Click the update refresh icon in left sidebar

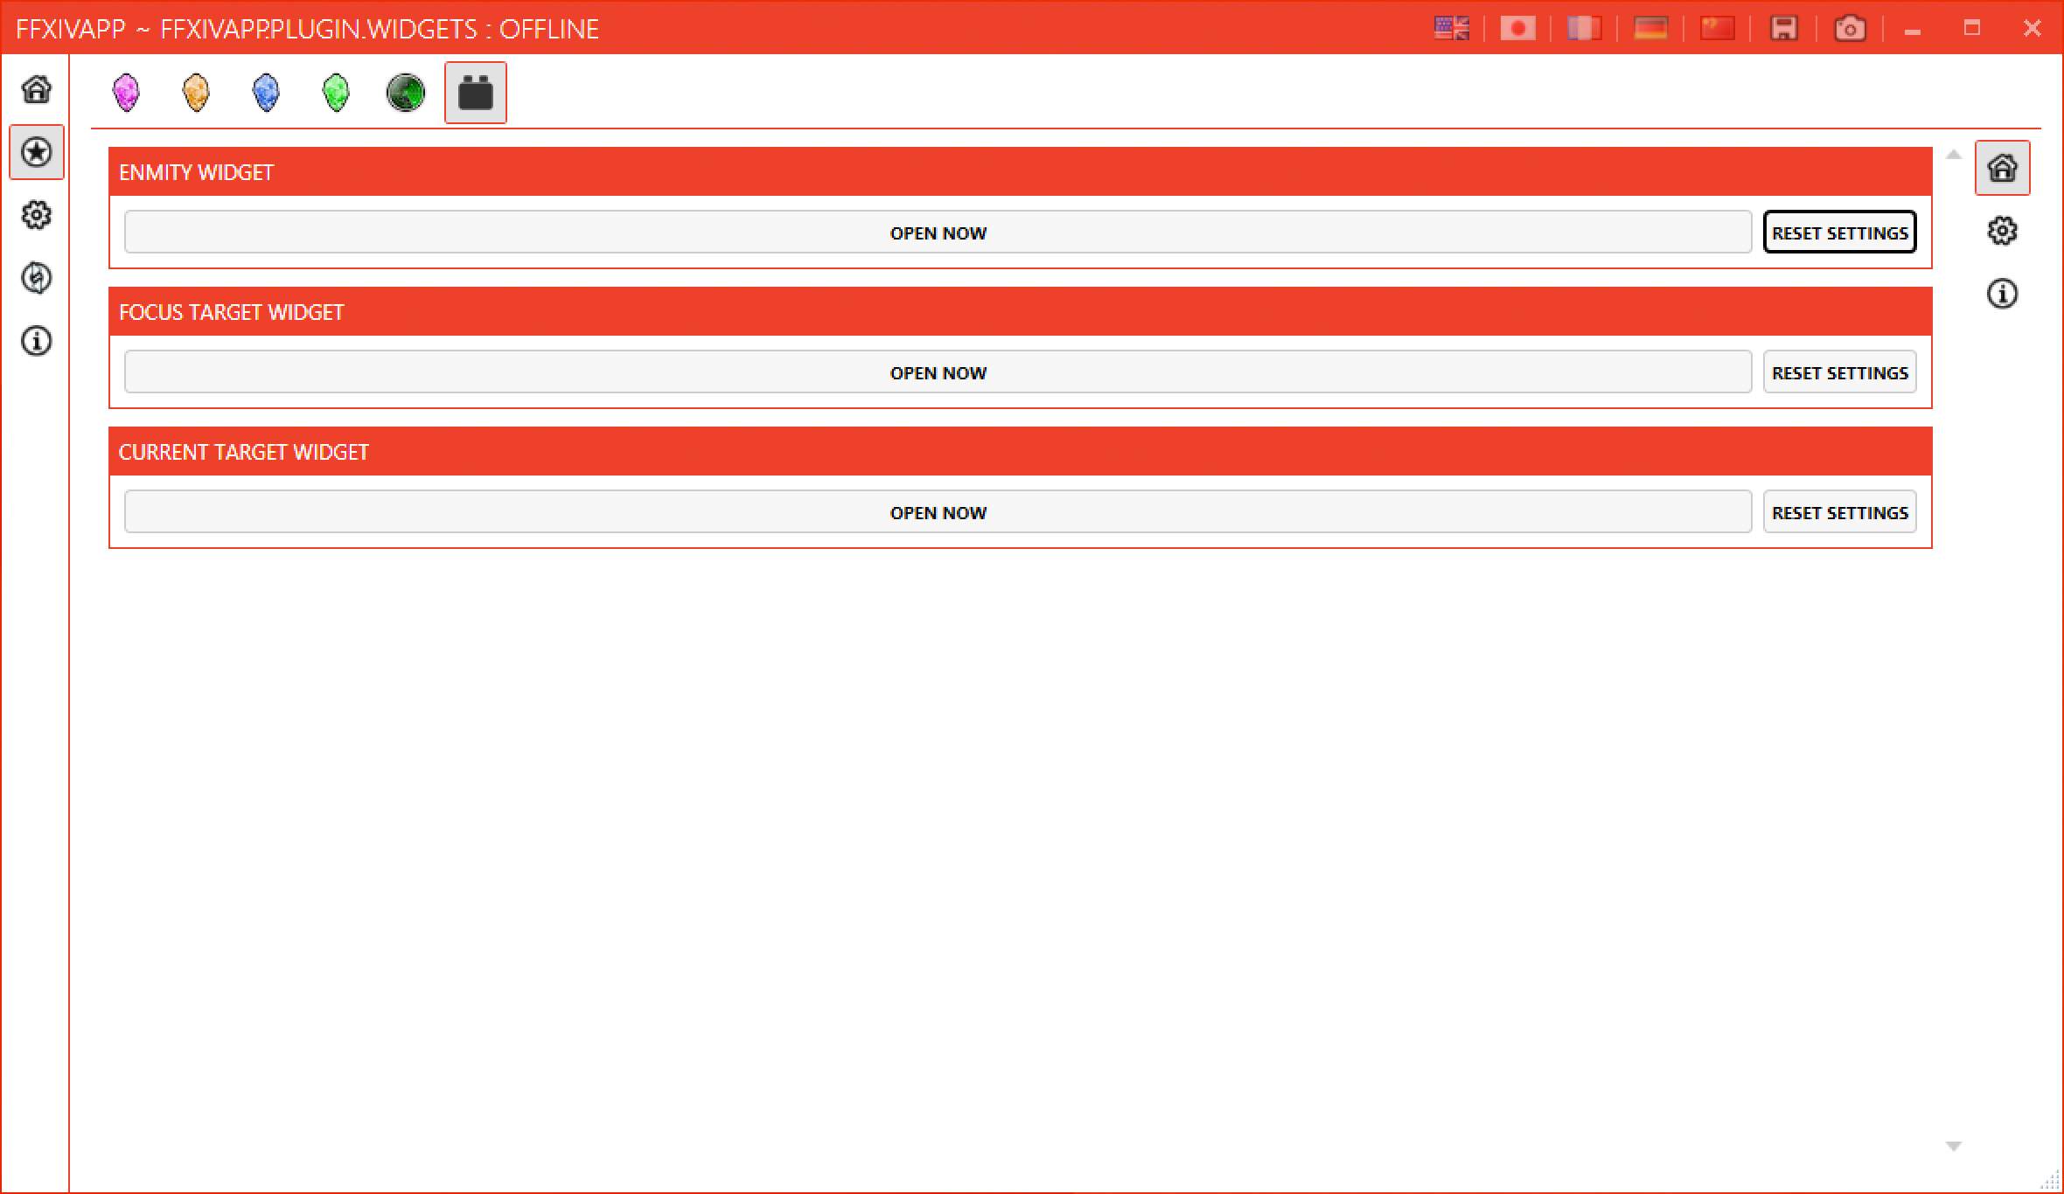coord(36,278)
